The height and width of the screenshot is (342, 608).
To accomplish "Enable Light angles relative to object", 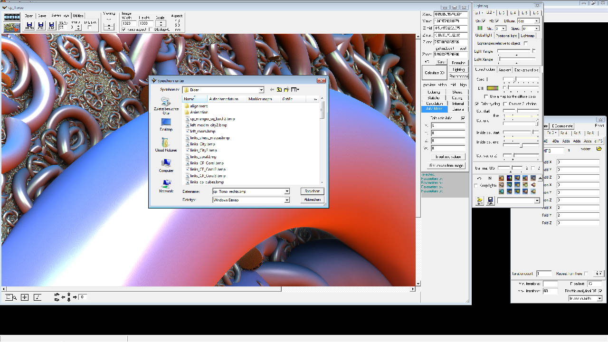I will click(x=525, y=43).
